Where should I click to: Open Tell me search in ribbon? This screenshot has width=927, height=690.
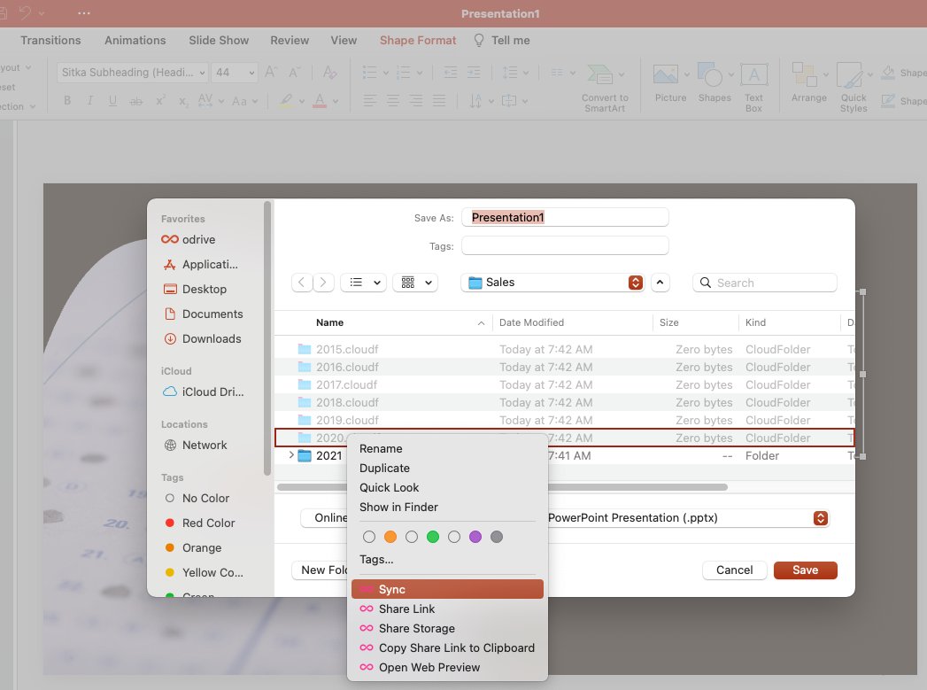502,40
